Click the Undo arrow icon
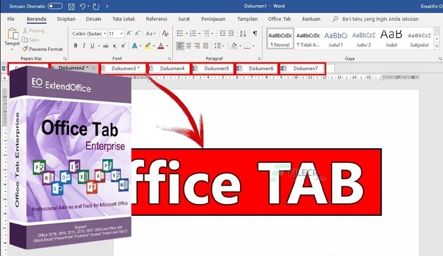The height and width of the screenshot is (256, 443). click(82, 6)
